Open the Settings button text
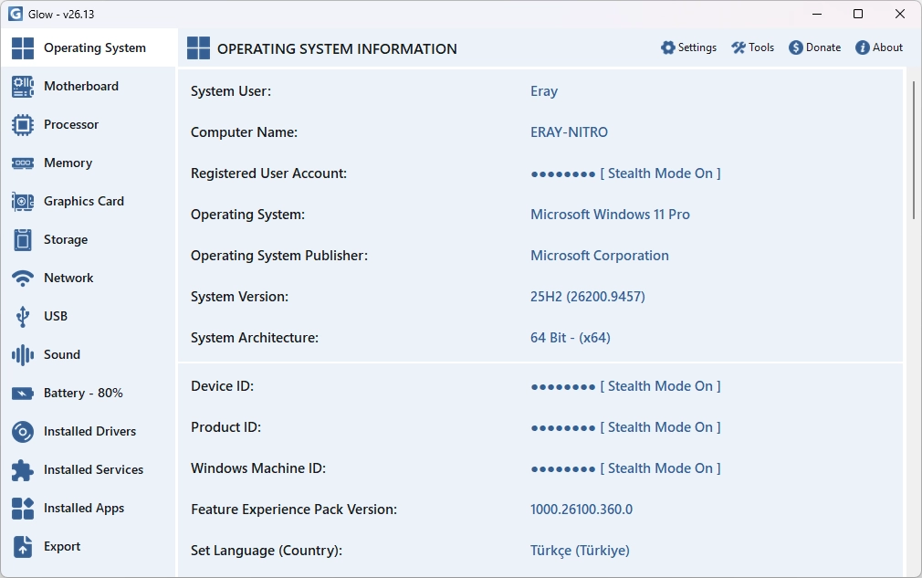This screenshot has width=922, height=578. pyautogui.click(x=697, y=47)
